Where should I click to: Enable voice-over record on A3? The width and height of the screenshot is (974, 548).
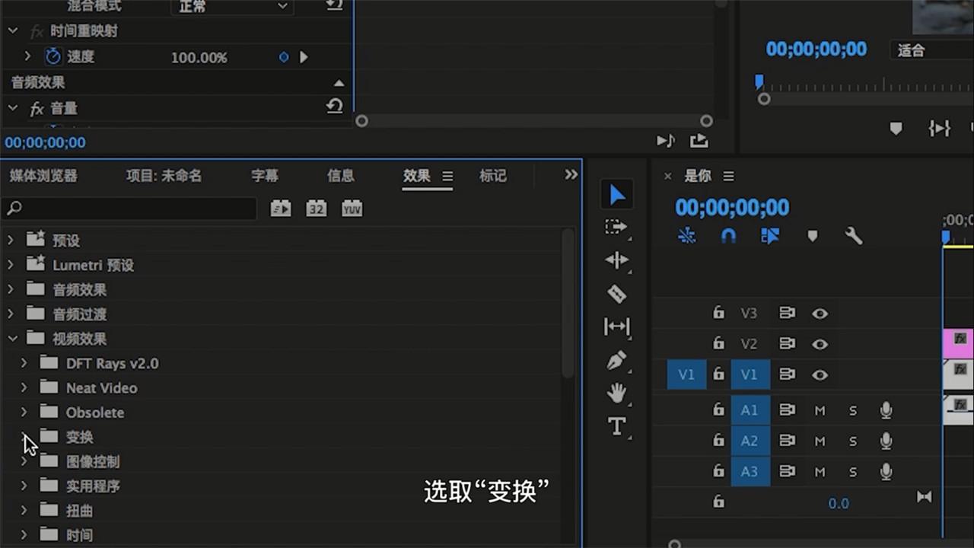coord(886,472)
